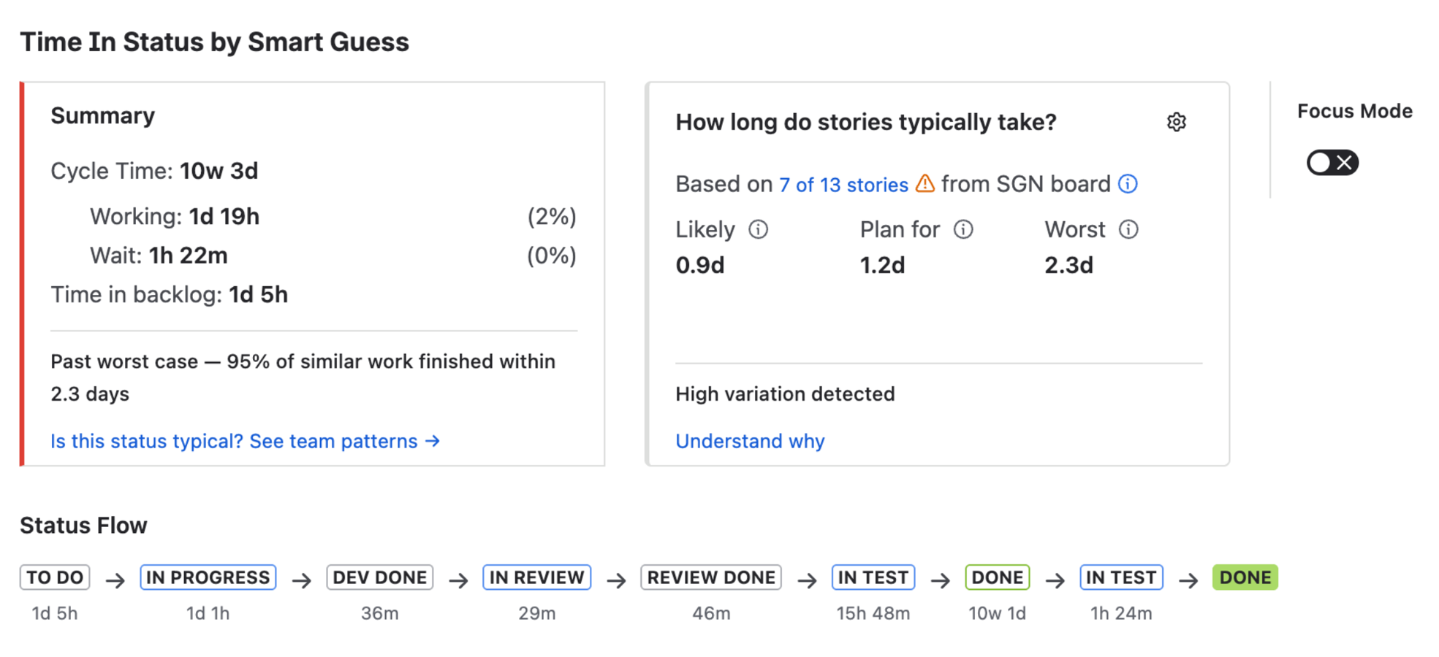The width and height of the screenshot is (1439, 657).
Task: Click the info icon next to Likely
Action: pyautogui.click(x=759, y=230)
